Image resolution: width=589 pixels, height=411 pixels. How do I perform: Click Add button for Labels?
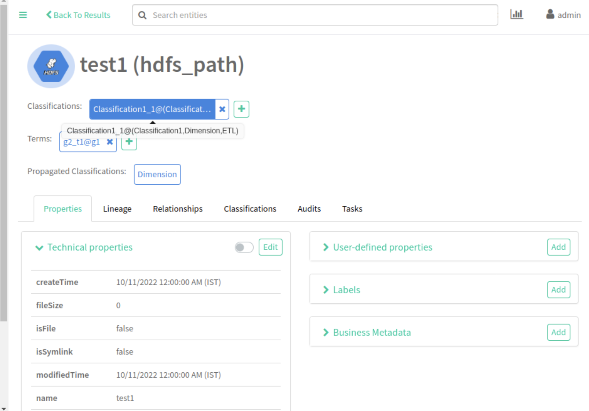click(x=558, y=290)
